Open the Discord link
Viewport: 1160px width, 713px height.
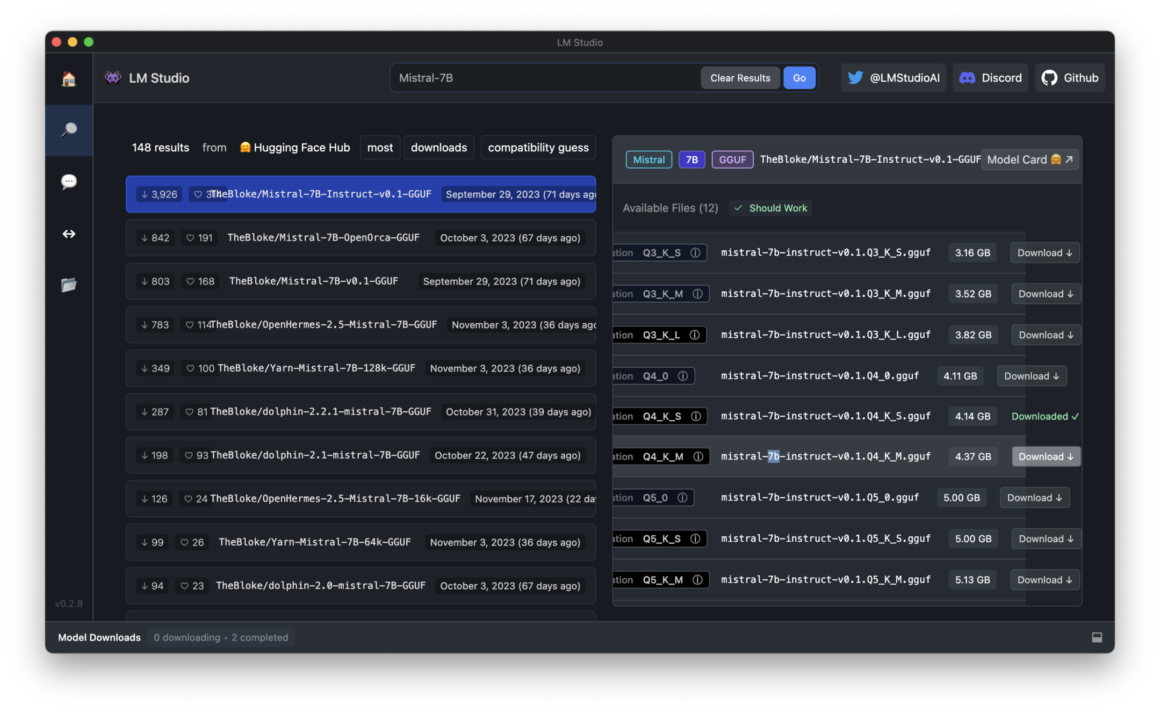tap(990, 78)
